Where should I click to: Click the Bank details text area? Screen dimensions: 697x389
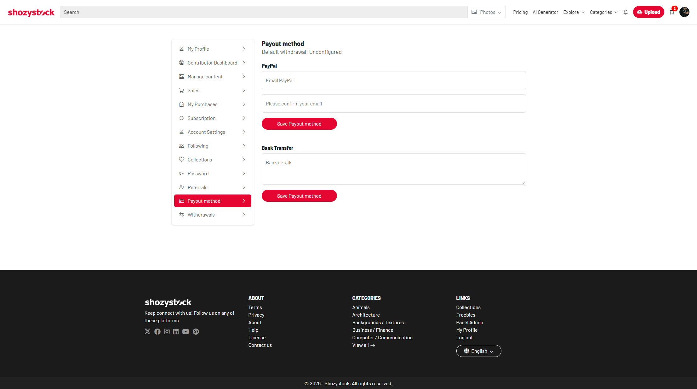coord(393,169)
